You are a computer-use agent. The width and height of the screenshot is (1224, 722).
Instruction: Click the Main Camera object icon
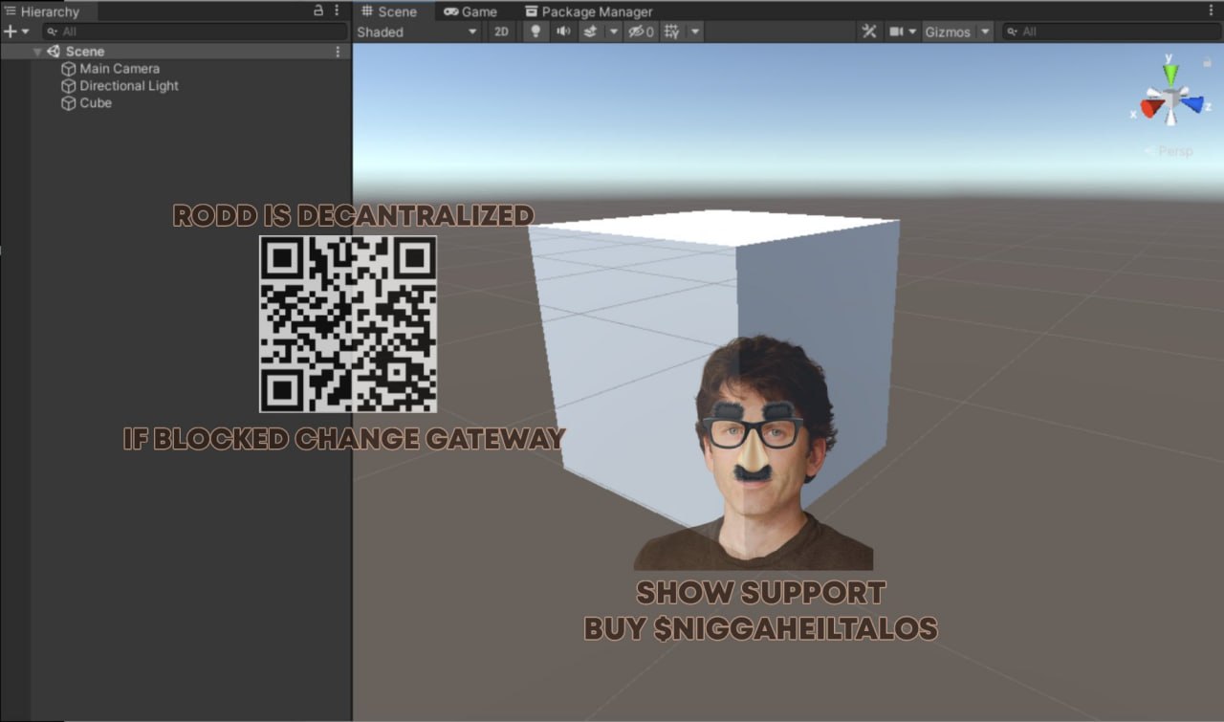69,69
